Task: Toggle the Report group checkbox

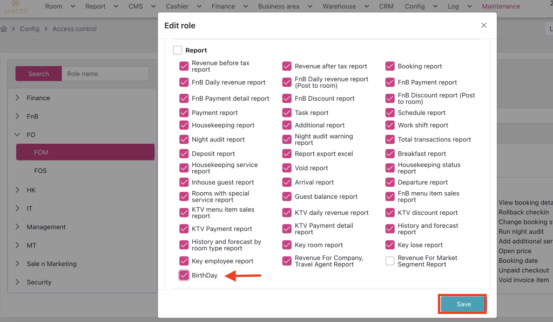Action: [178, 50]
